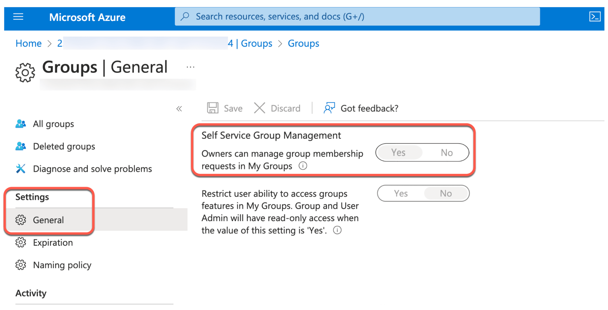Click the Discard X icon
608x310 pixels.
259,108
